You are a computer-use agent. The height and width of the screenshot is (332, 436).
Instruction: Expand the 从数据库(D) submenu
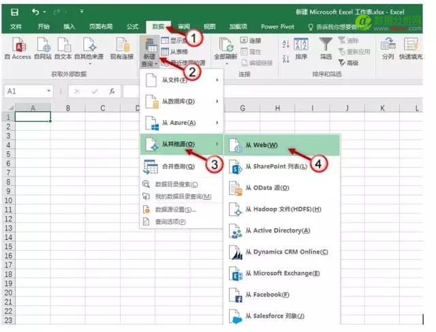(182, 102)
